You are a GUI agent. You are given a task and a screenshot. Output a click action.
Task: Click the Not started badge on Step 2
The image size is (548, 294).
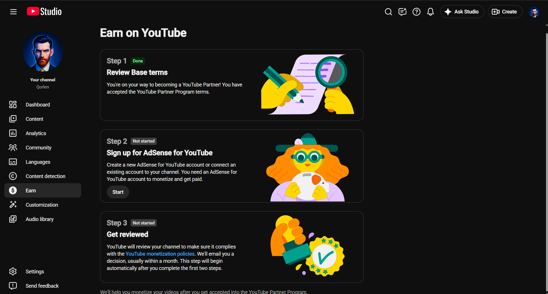click(x=144, y=141)
